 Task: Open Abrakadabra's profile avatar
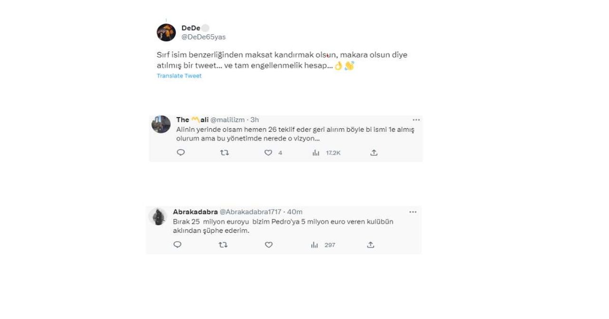coord(157,216)
